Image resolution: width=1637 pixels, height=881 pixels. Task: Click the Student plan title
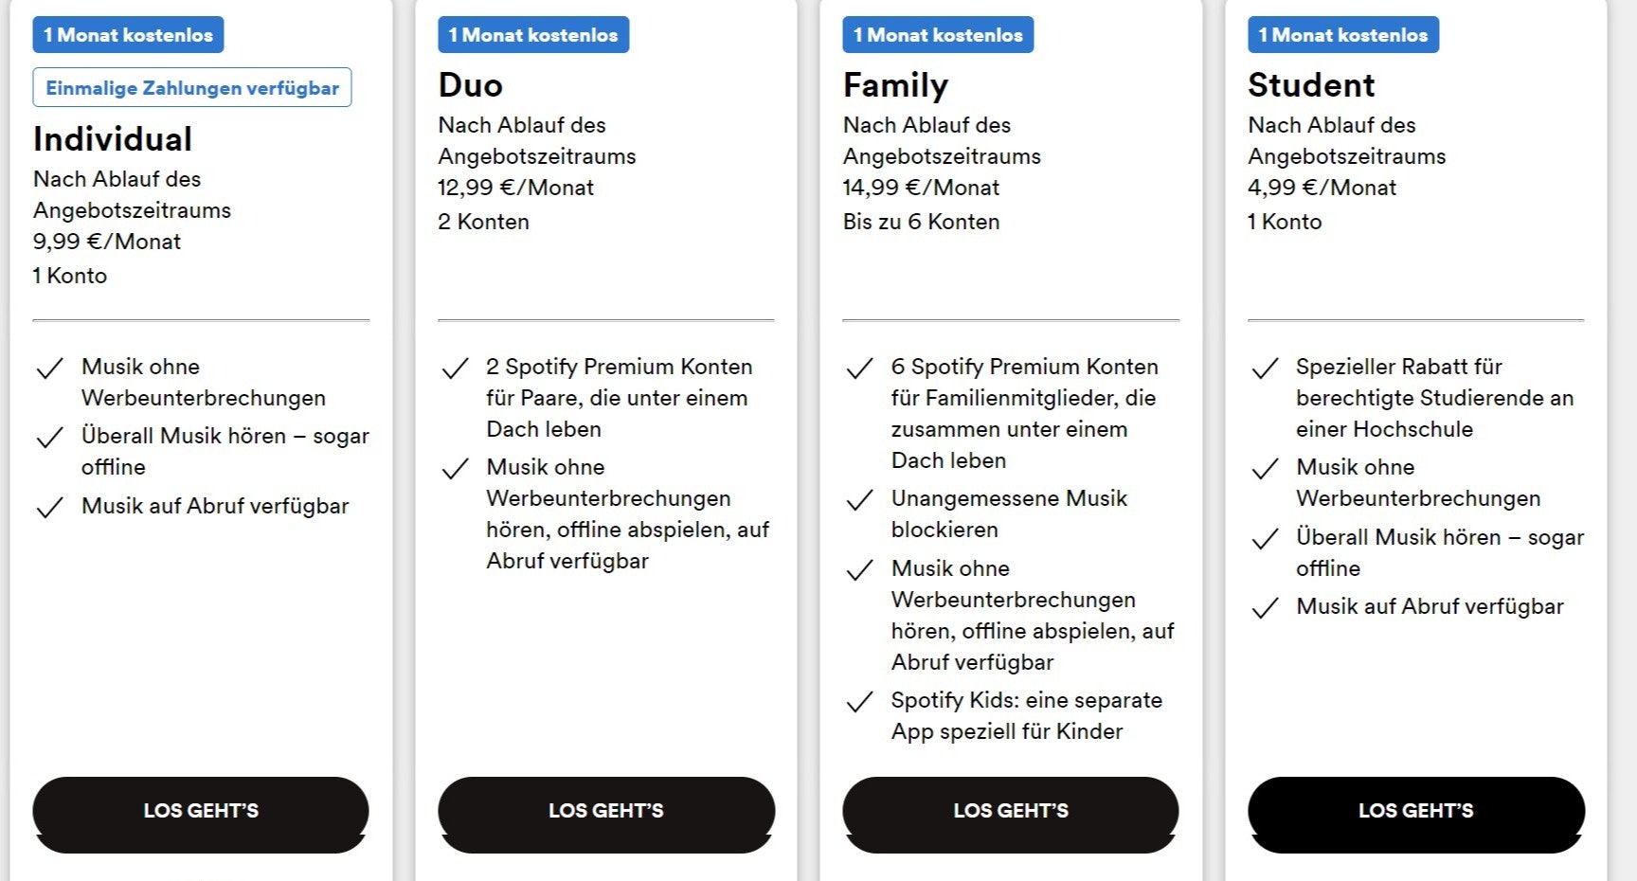pos(1311,85)
